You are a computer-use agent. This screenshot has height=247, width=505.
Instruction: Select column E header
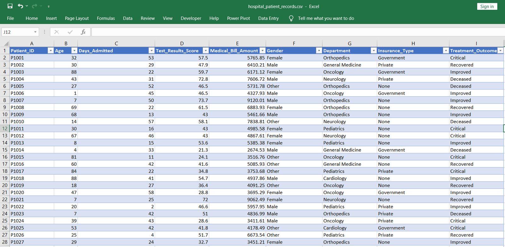237,43
